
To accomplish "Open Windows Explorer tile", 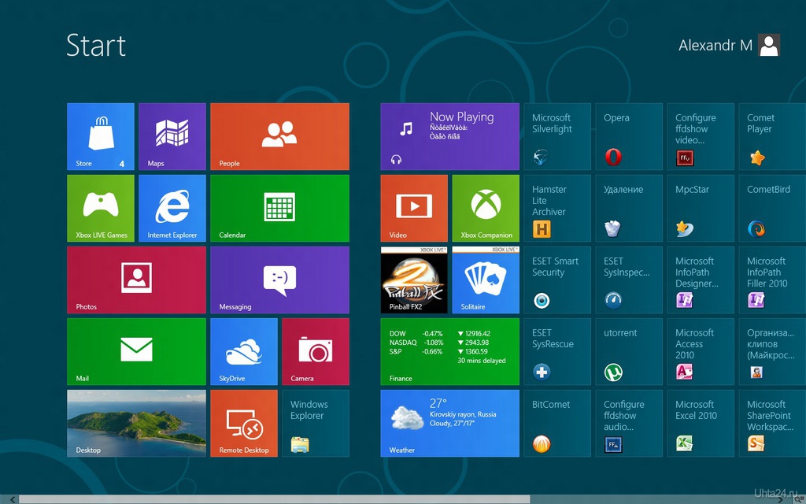I will coord(316,423).
